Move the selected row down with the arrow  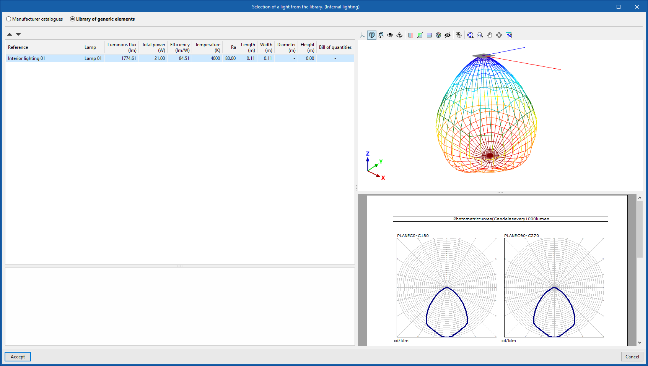18,34
